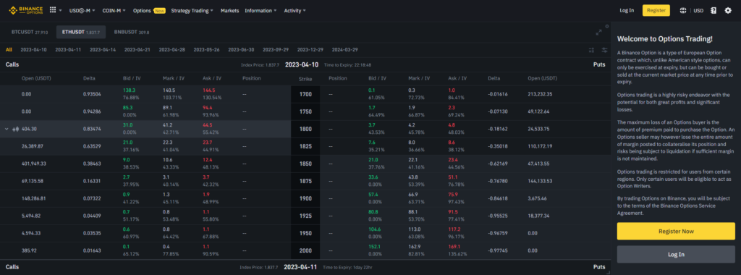
Task: Expand the USDⓈ-M dropdown
Action: (x=82, y=10)
